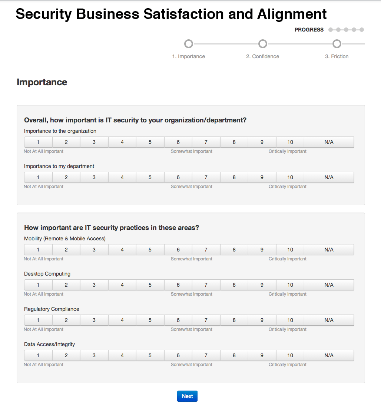Select the '2. Confidence' step label
Viewport: 381px width, 411px height.
point(262,56)
